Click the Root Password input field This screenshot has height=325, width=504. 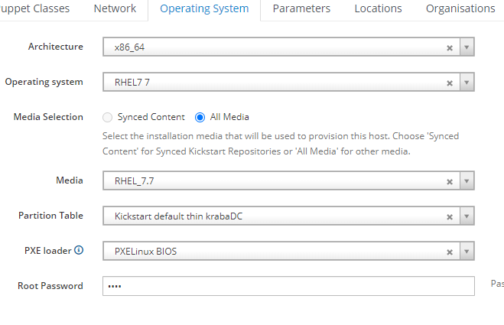288,286
